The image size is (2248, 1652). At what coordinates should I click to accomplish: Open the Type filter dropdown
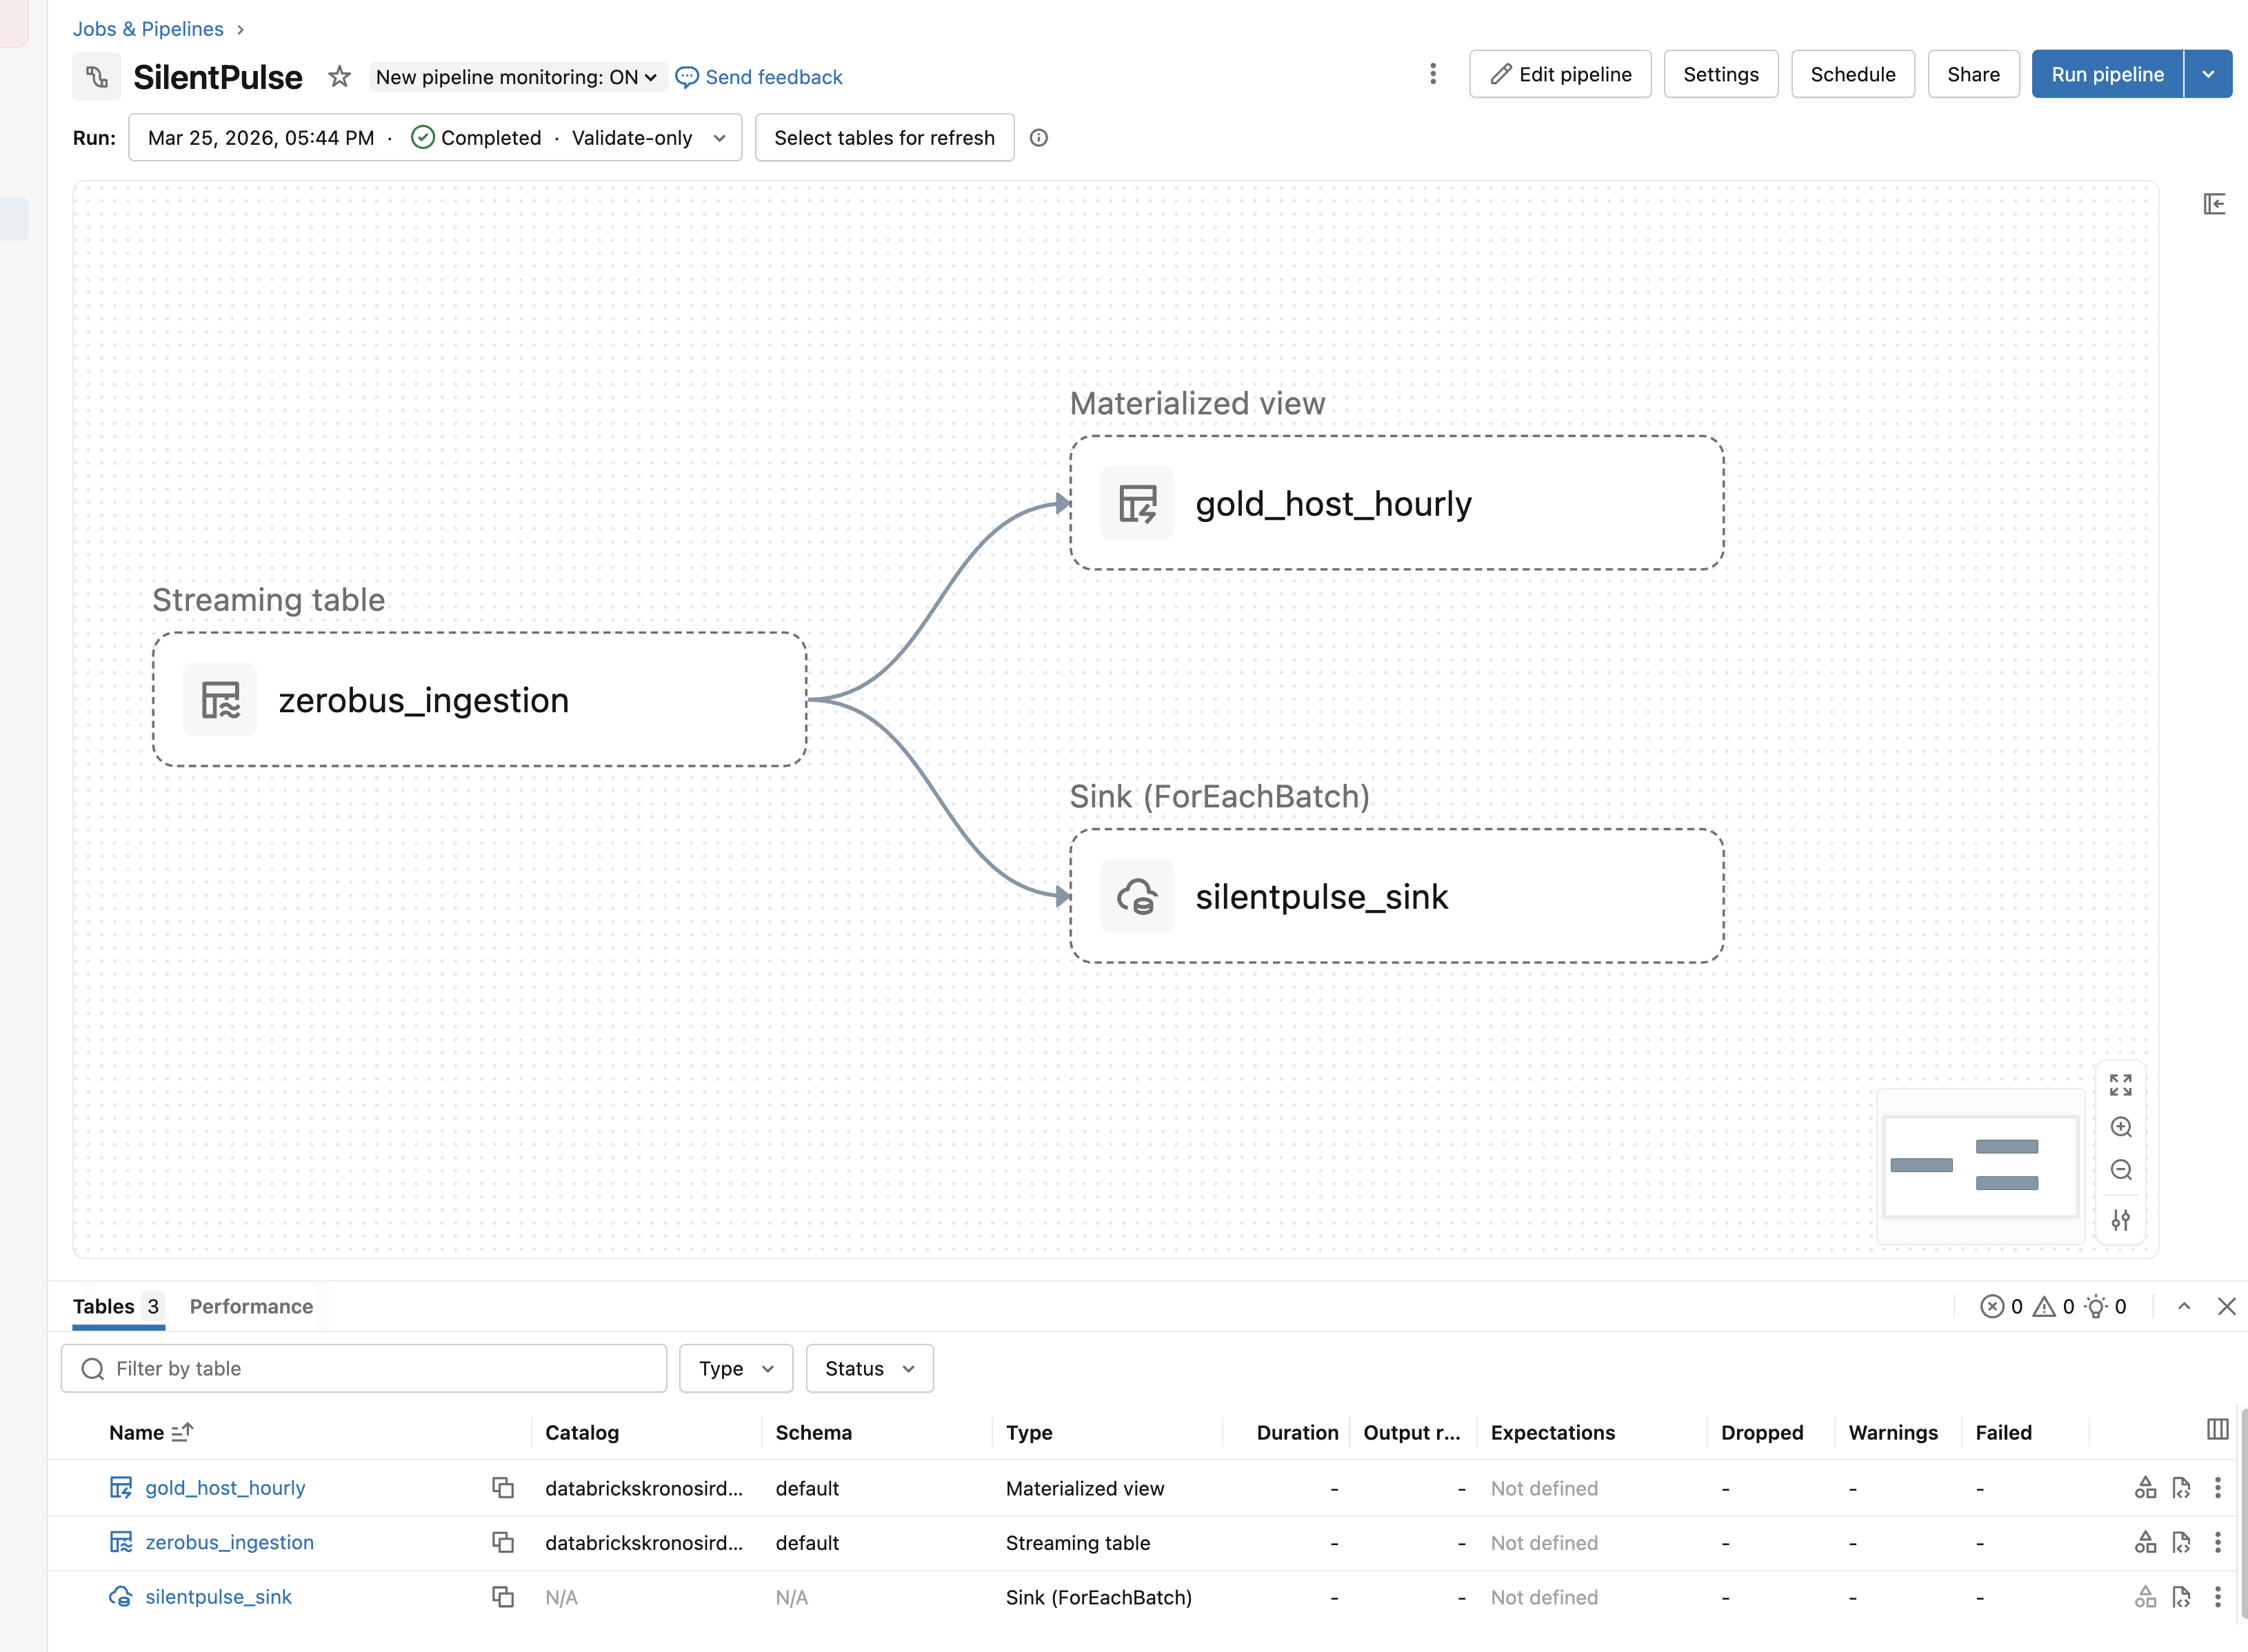(736, 1368)
